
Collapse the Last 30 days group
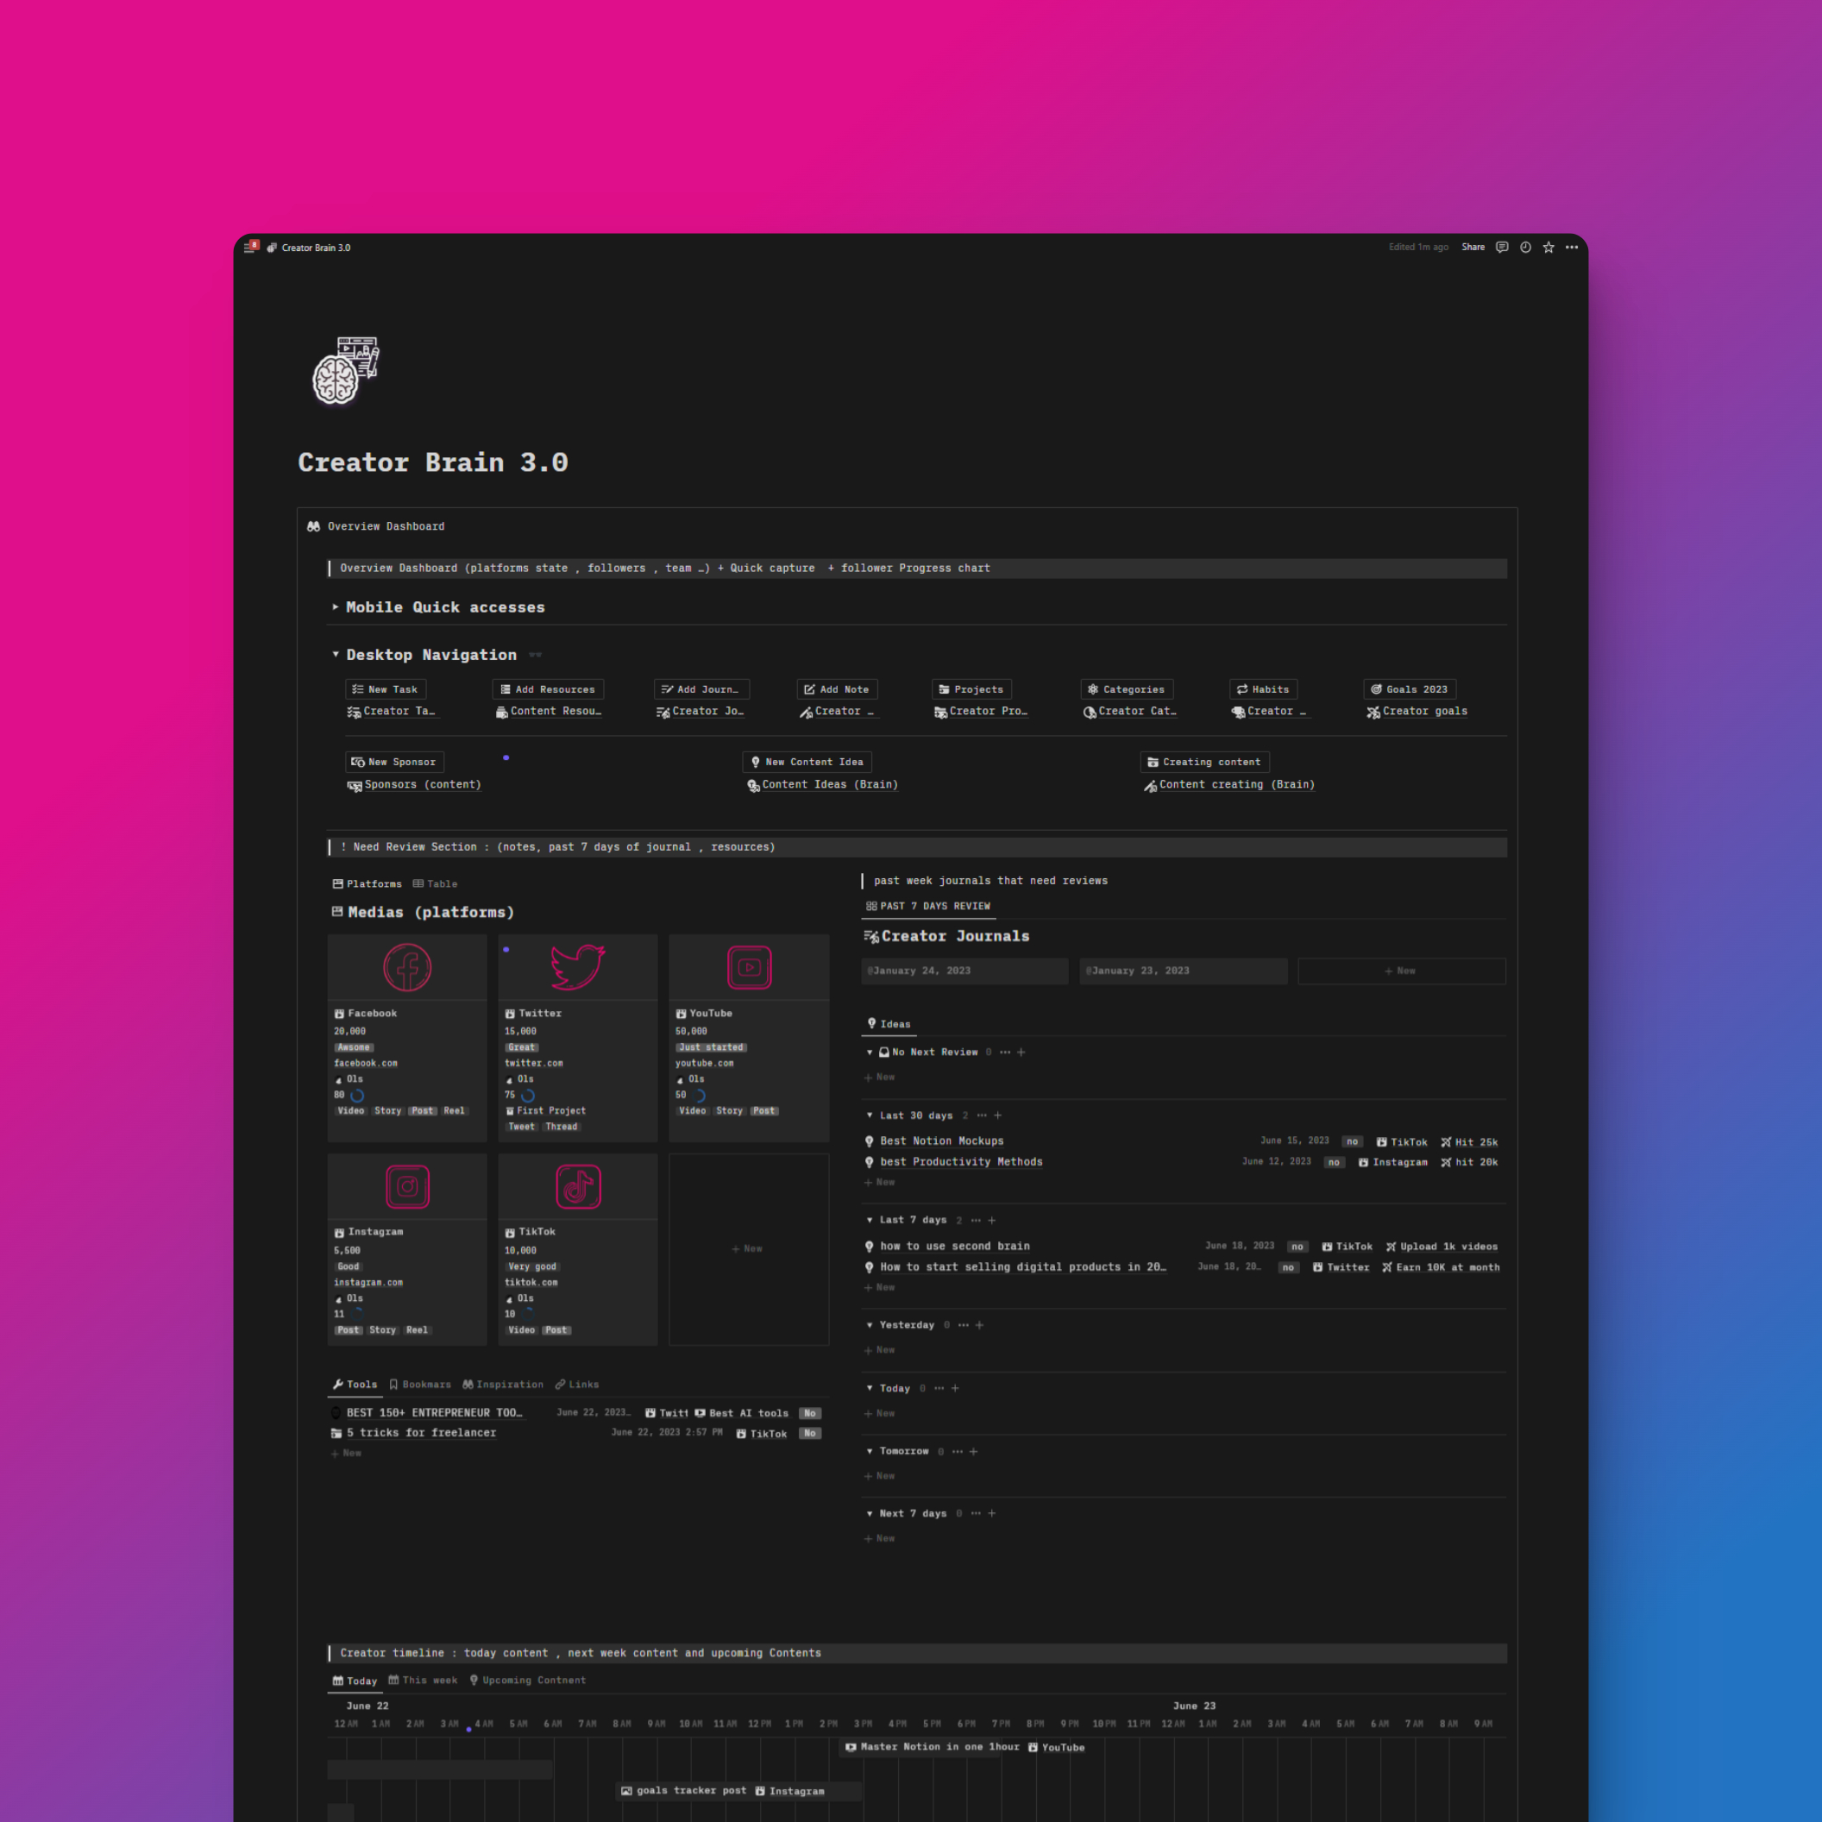870,1115
